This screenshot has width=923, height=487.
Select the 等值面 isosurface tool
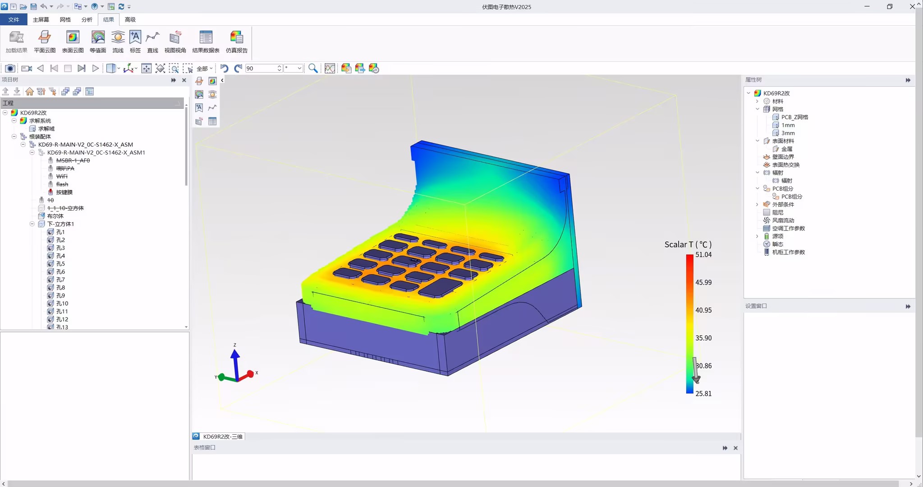coord(98,41)
